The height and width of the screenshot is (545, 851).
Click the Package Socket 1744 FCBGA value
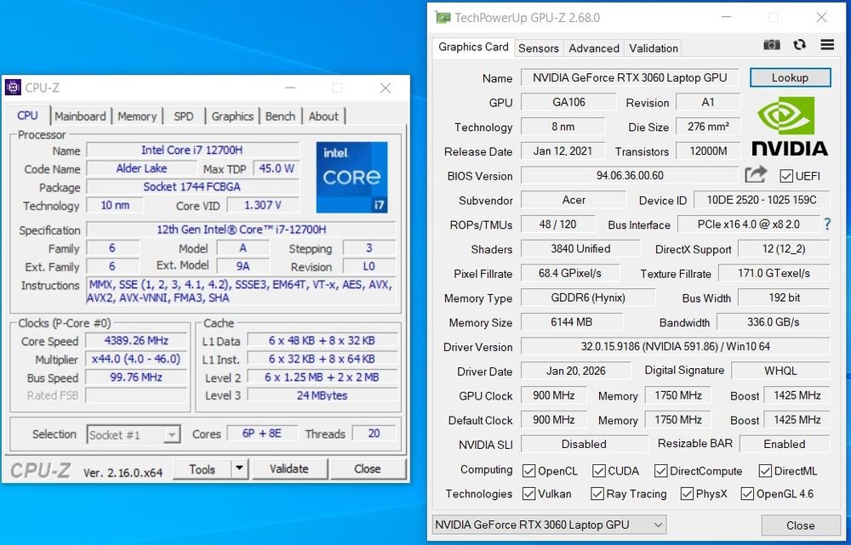pos(192,187)
